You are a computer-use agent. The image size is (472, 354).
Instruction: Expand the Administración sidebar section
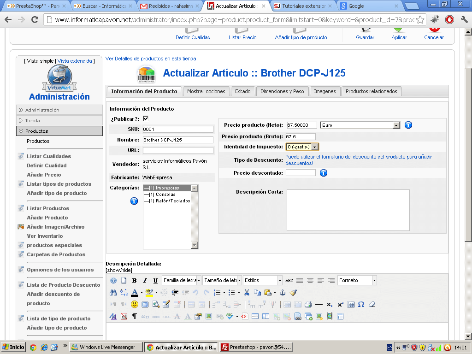click(x=59, y=110)
